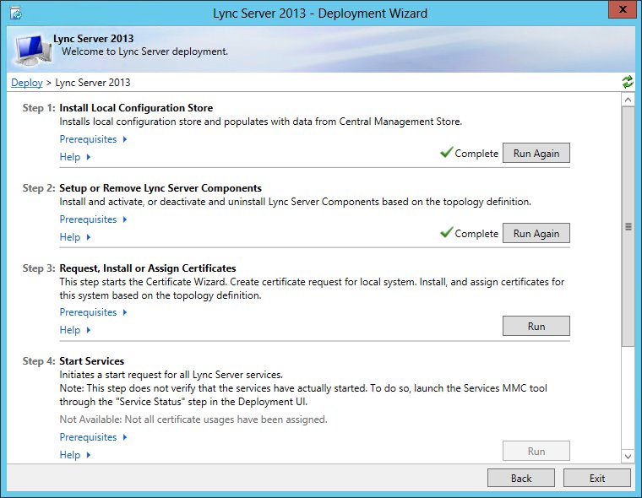This screenshot has width=642, height=498.
Task: Click the vertical scrollbar down arrow
Action: click(628, 456)
